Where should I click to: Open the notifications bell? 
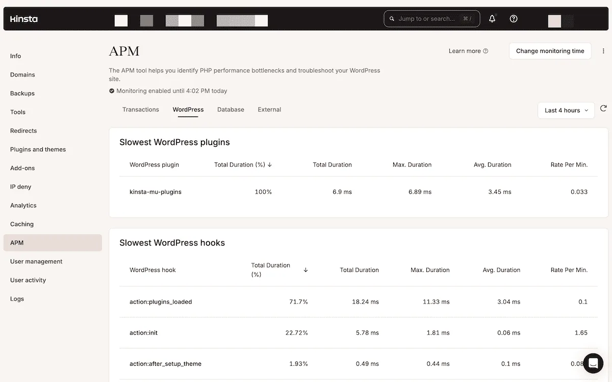tap(492, 18)
